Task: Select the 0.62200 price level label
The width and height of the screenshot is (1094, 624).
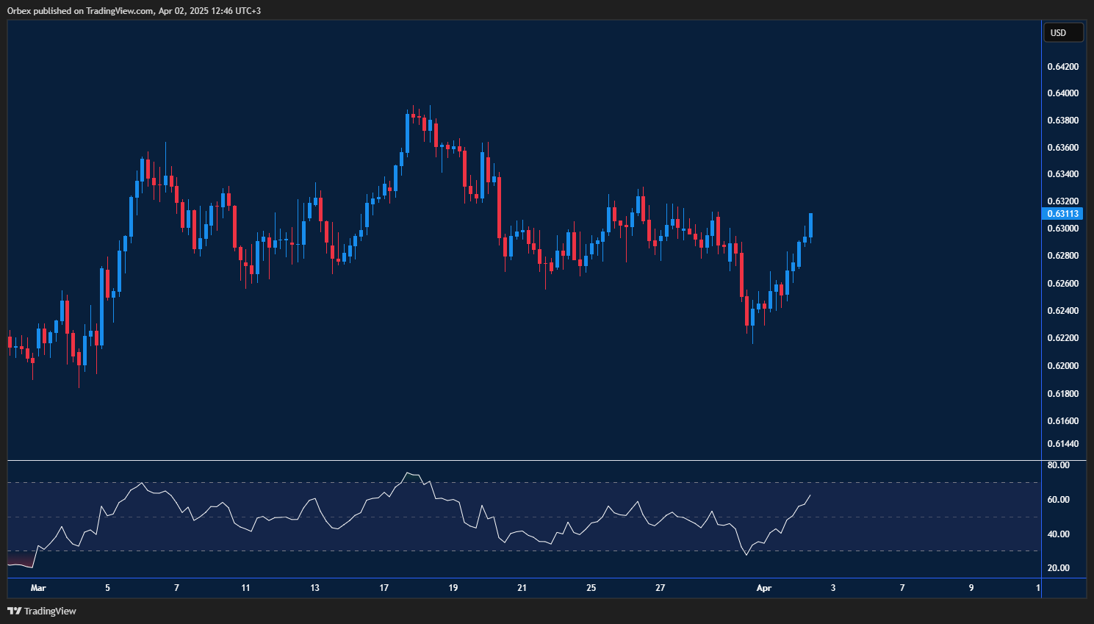Action: (1064, 337)
